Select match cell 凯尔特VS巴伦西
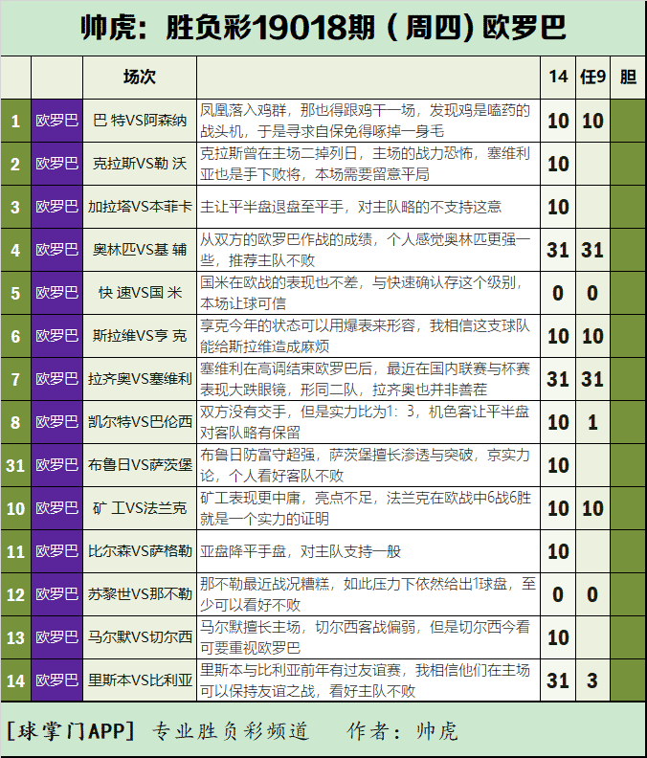The width and height of the screenshot is (647, 758). pos(140,421)
